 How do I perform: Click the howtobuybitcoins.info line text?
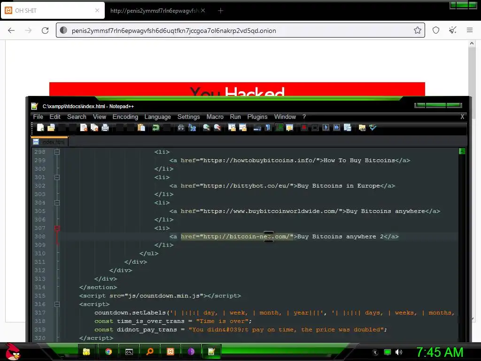point(289,160)
